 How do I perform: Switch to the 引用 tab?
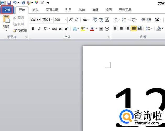(x=68, y=10)
